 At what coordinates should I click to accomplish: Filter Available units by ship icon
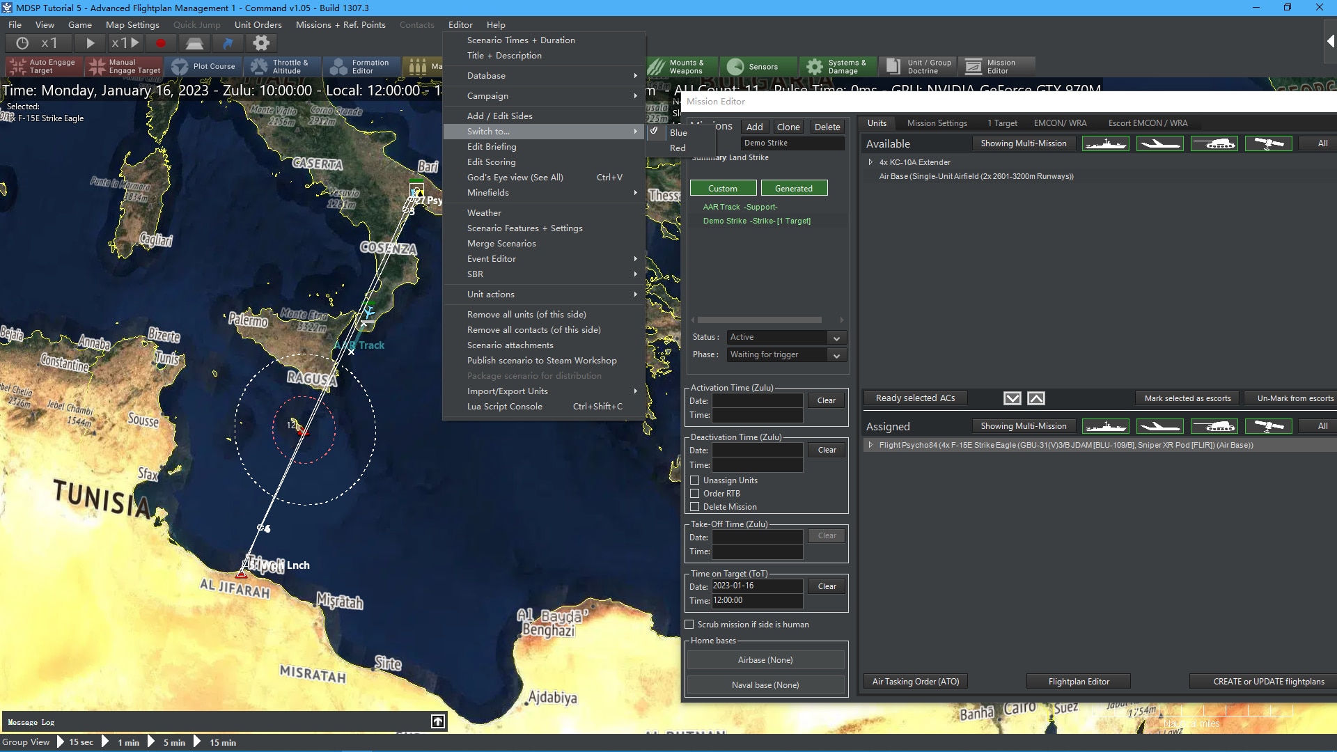point(1105,143)
